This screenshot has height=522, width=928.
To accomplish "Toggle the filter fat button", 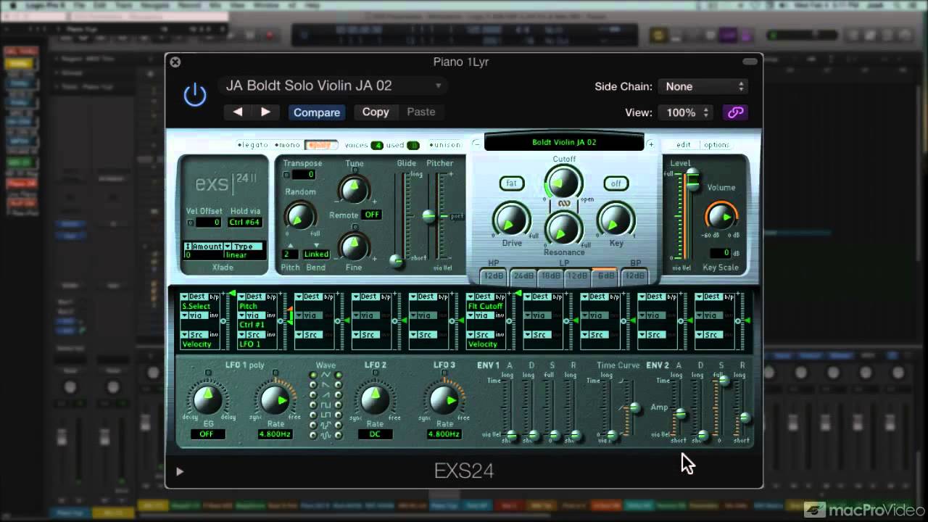I will tap(512, 183).
